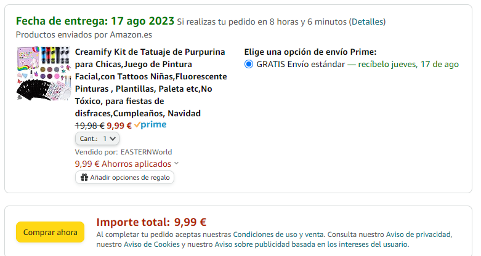The height and width of the screenshot is (256, 481).
Task: Click the recíbelo jueves, 17 de ago text
Action: click(408, 65)
